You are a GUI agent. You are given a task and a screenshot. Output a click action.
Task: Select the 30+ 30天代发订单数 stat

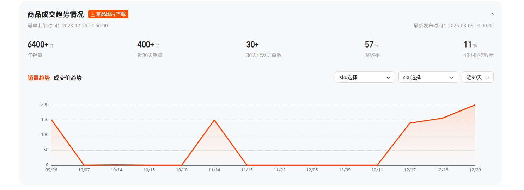click(252, 45)
